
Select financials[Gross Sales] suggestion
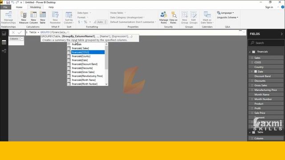86,72
